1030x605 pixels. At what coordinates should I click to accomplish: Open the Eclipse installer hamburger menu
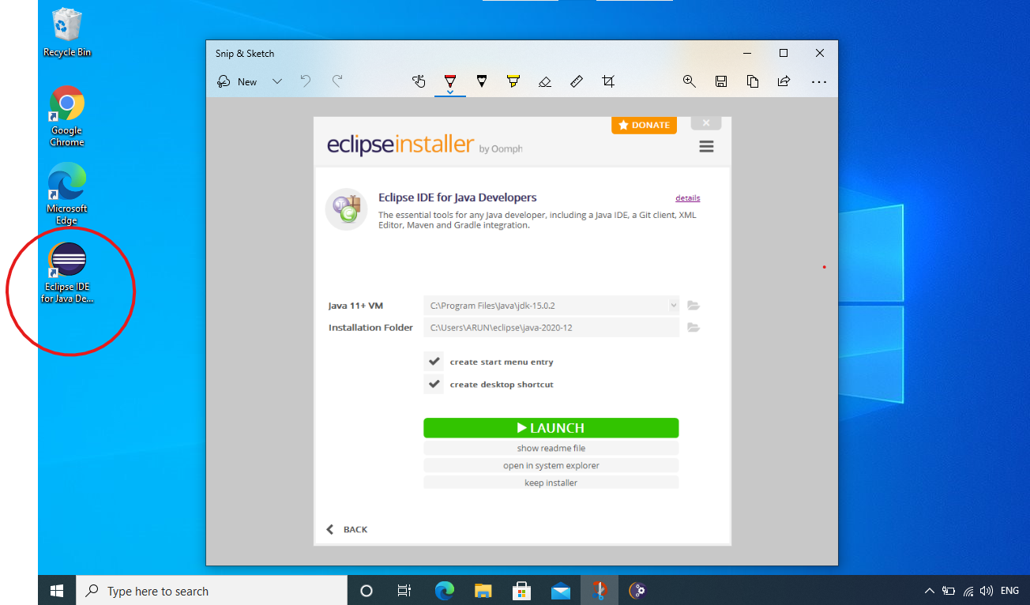[x=705, y=145]
